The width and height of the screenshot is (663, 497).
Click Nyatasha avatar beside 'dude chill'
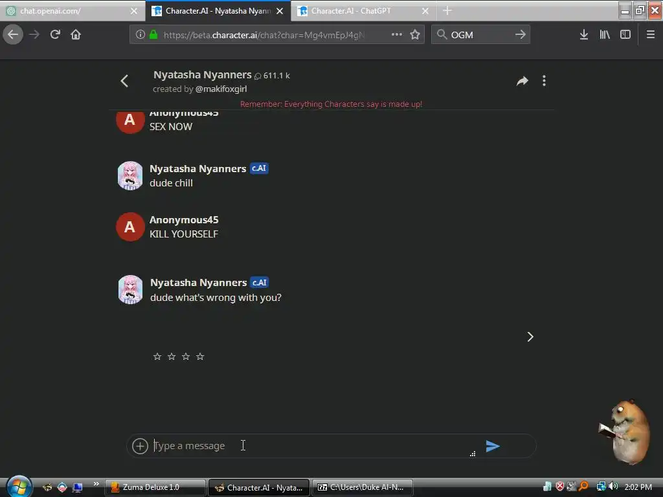point(130,175)
